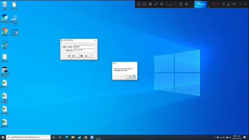Click the screenshot camera icon in top toolbar
This screenshot has height=140, width=249.
[x=150, y=4]
